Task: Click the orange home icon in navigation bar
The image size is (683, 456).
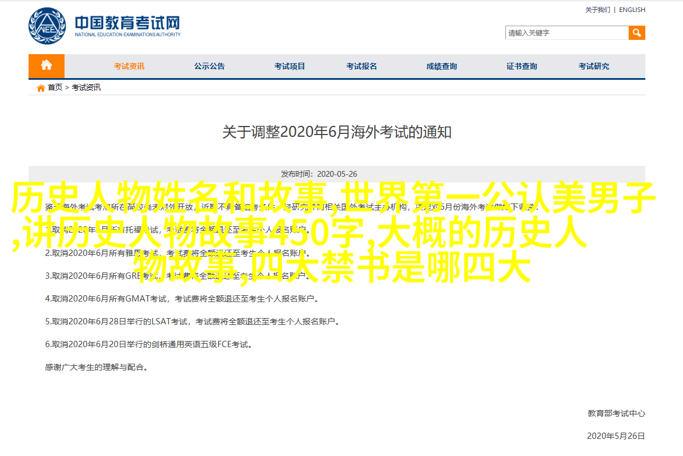Action: click(47, 66)
